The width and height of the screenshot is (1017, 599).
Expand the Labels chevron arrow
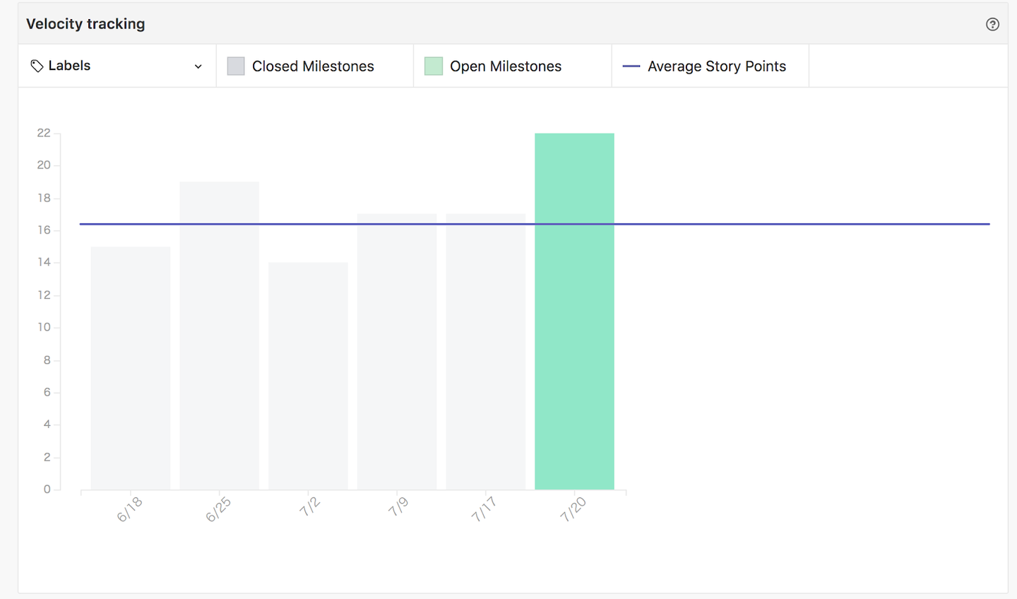(x=198, y=66)
